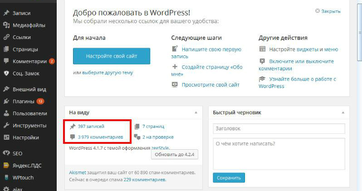Click the pages icon beside Страницы

6,49
